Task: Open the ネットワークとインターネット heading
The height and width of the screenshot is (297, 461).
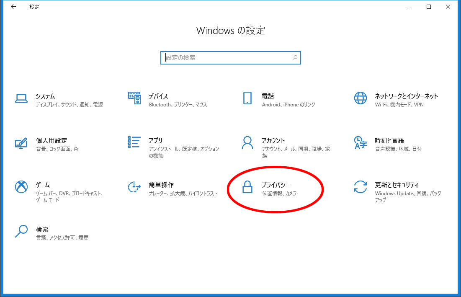Action: click(406, 96)
